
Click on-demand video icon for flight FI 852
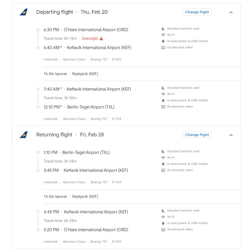click(x=163, y=47)
